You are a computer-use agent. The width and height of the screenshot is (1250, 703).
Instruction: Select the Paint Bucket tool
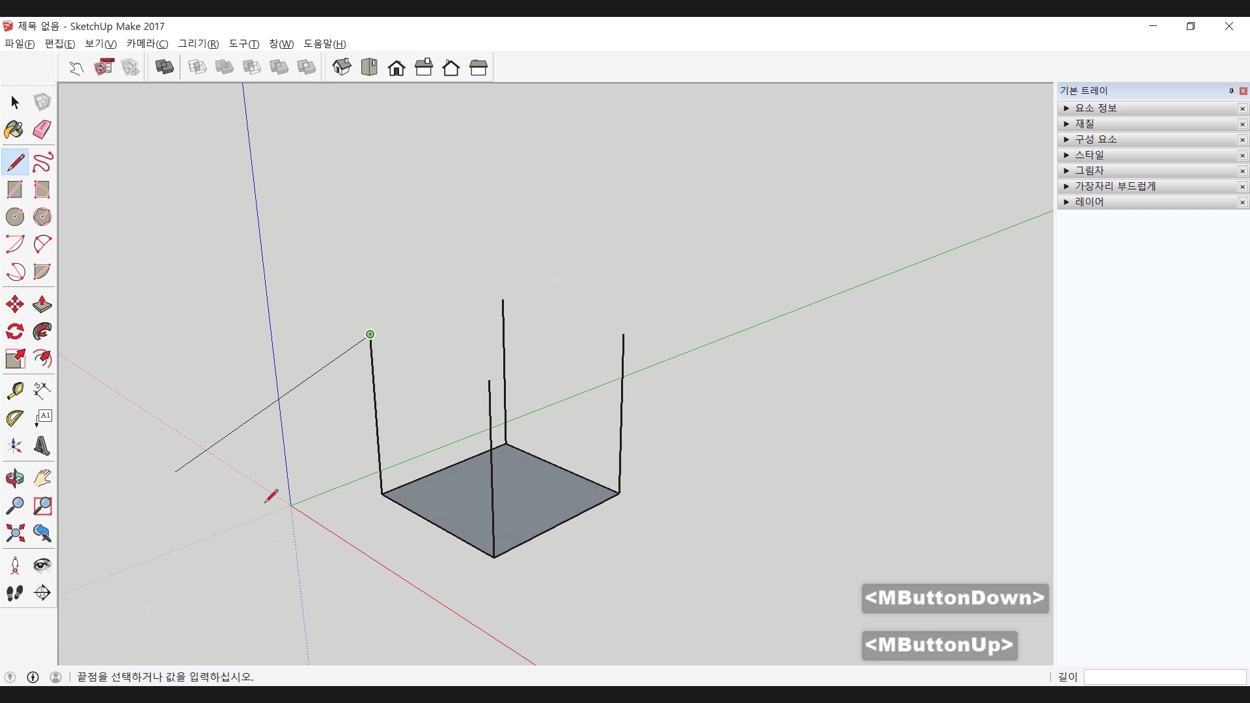point(14,130)
